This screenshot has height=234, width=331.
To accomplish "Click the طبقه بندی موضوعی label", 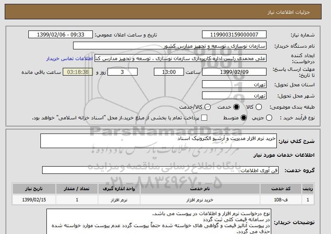I will pyautogui.click(x=292, y=107).
